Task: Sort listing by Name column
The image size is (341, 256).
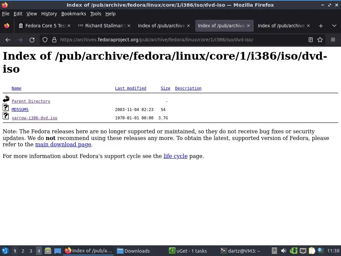Action: click(17, 88)
